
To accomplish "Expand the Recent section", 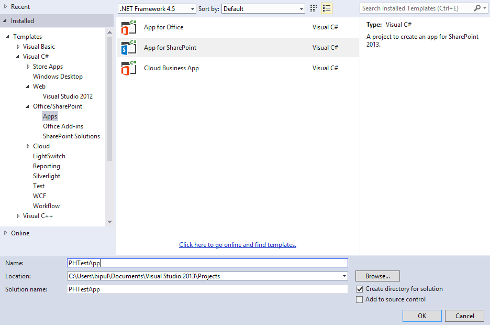I will coord(5,6).
